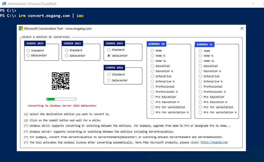Click the SERVER 2025 group header

coord(35,44)
